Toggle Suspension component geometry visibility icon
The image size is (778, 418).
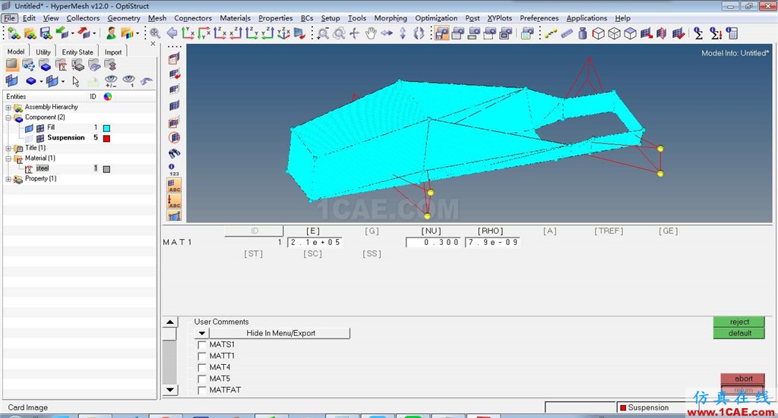point(30,138)
